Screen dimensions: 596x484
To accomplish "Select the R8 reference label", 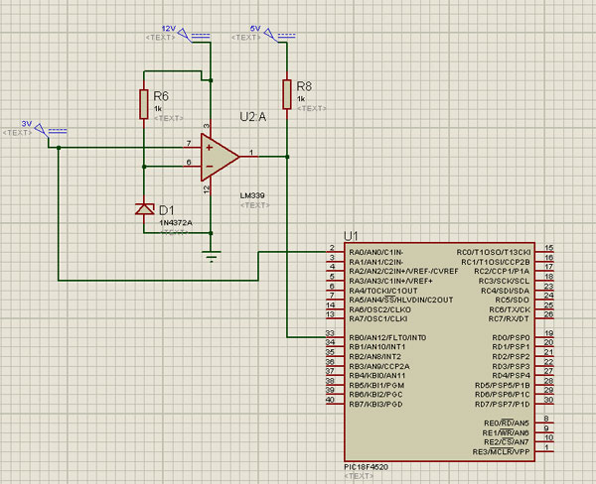I will point(304,86).
